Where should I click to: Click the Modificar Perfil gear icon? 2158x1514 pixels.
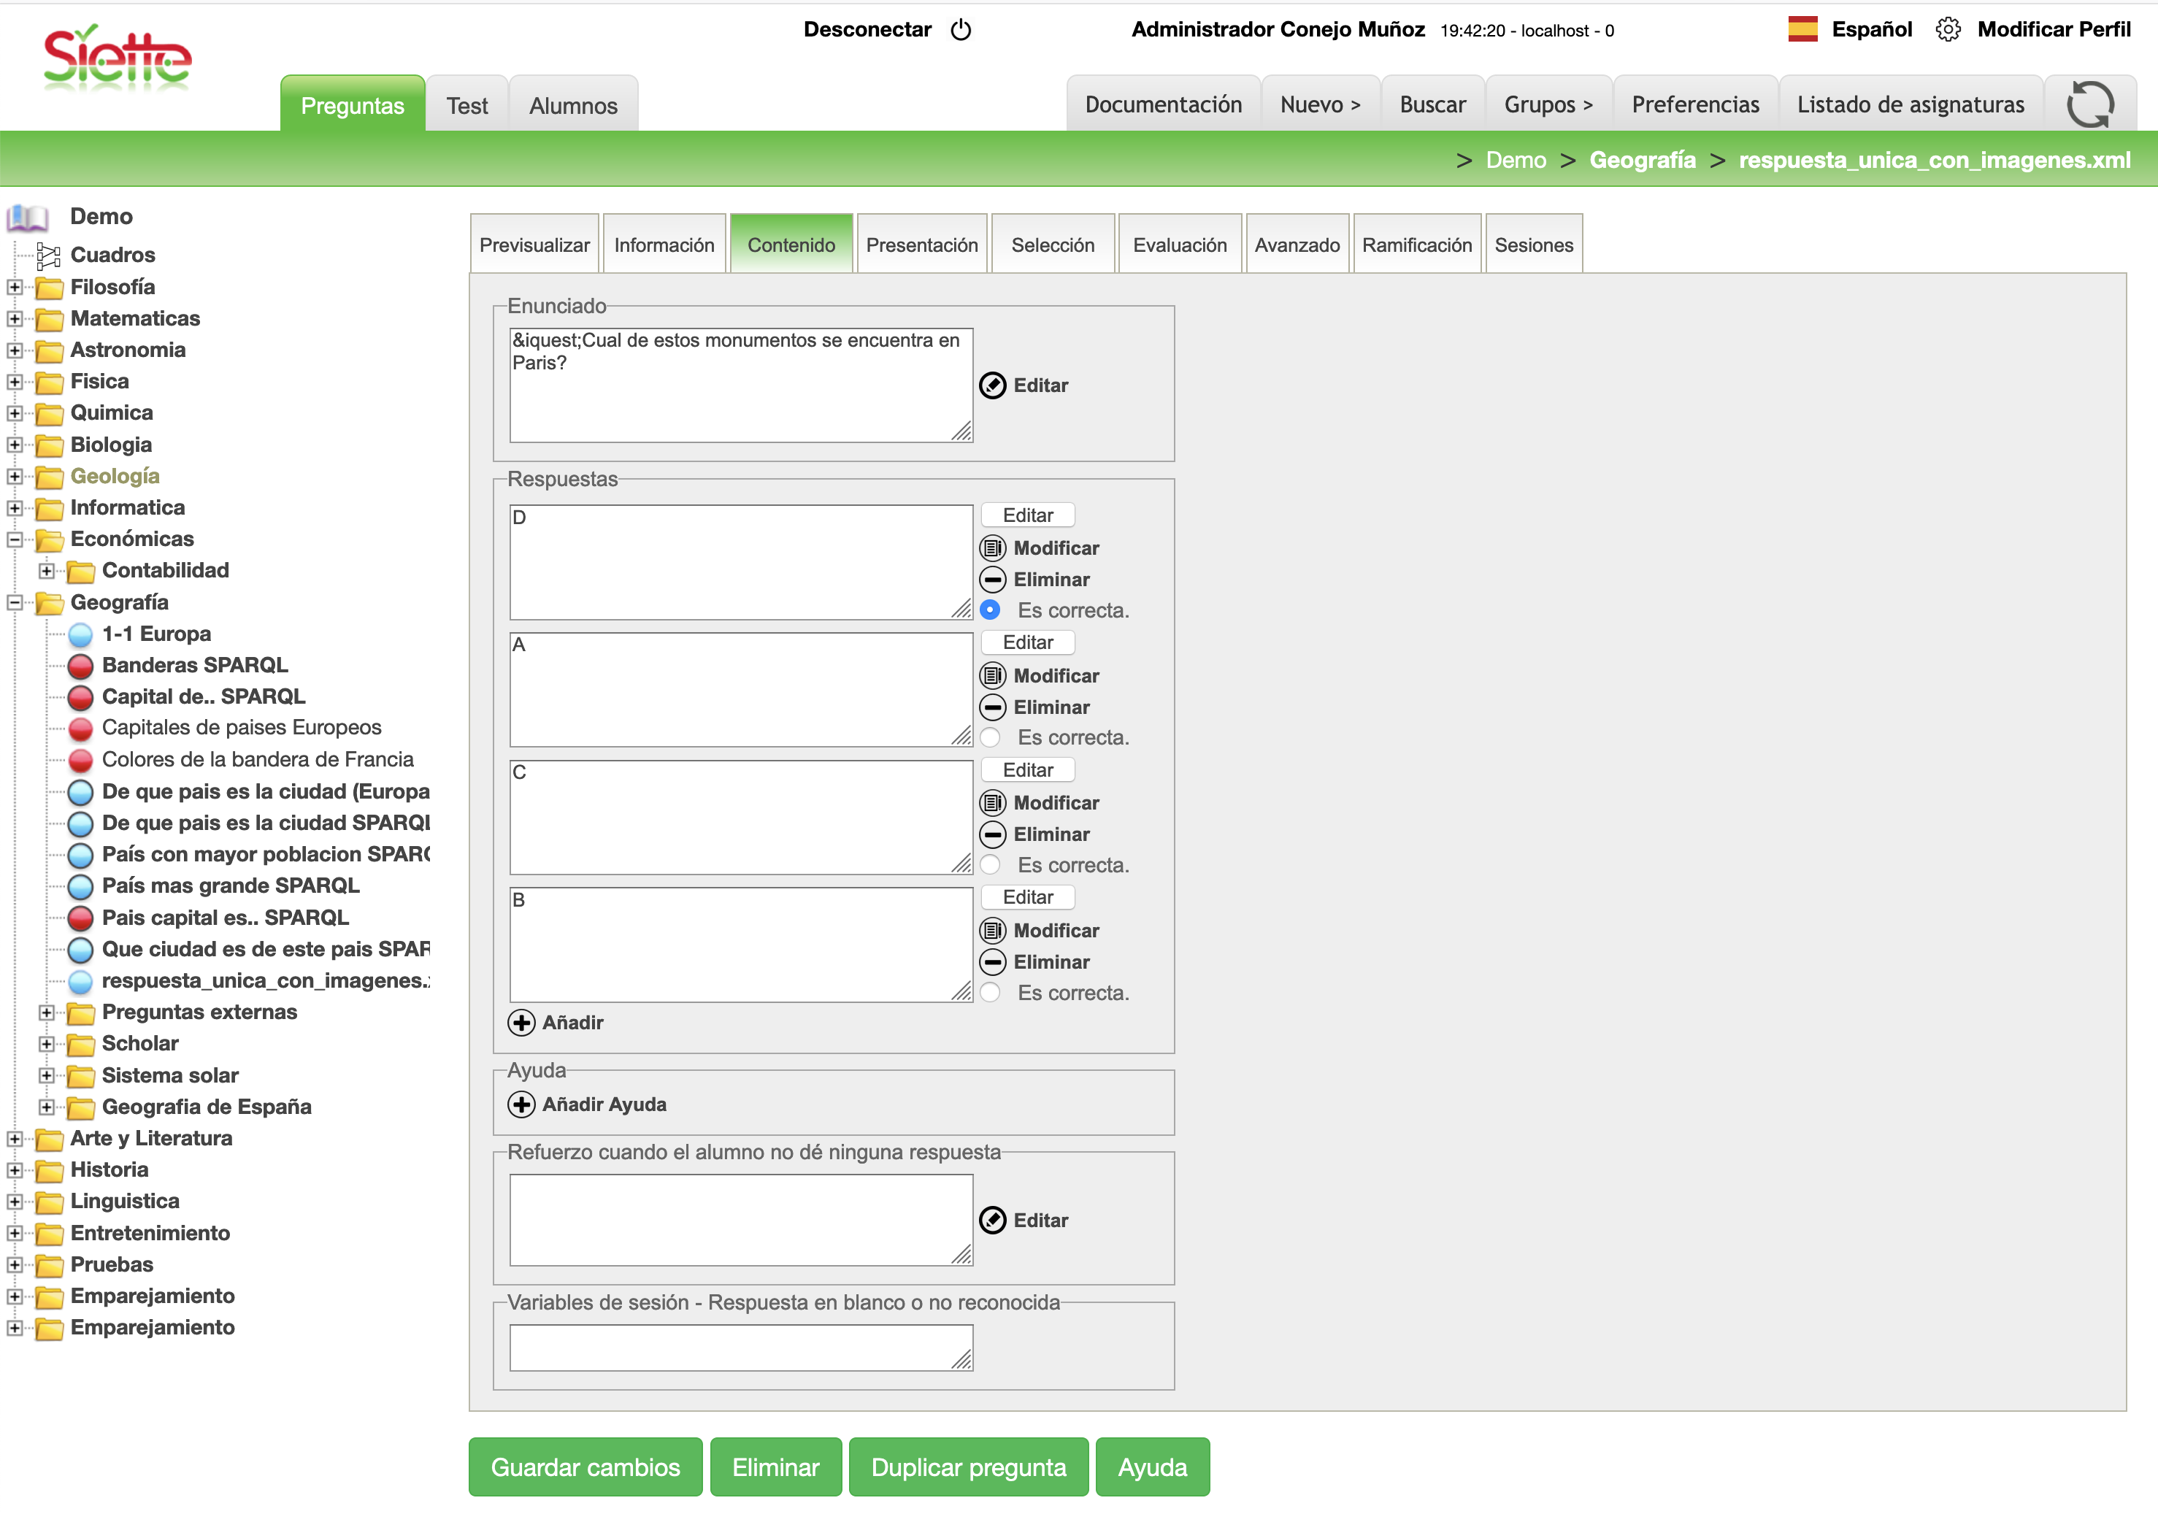pos(1948,30)
